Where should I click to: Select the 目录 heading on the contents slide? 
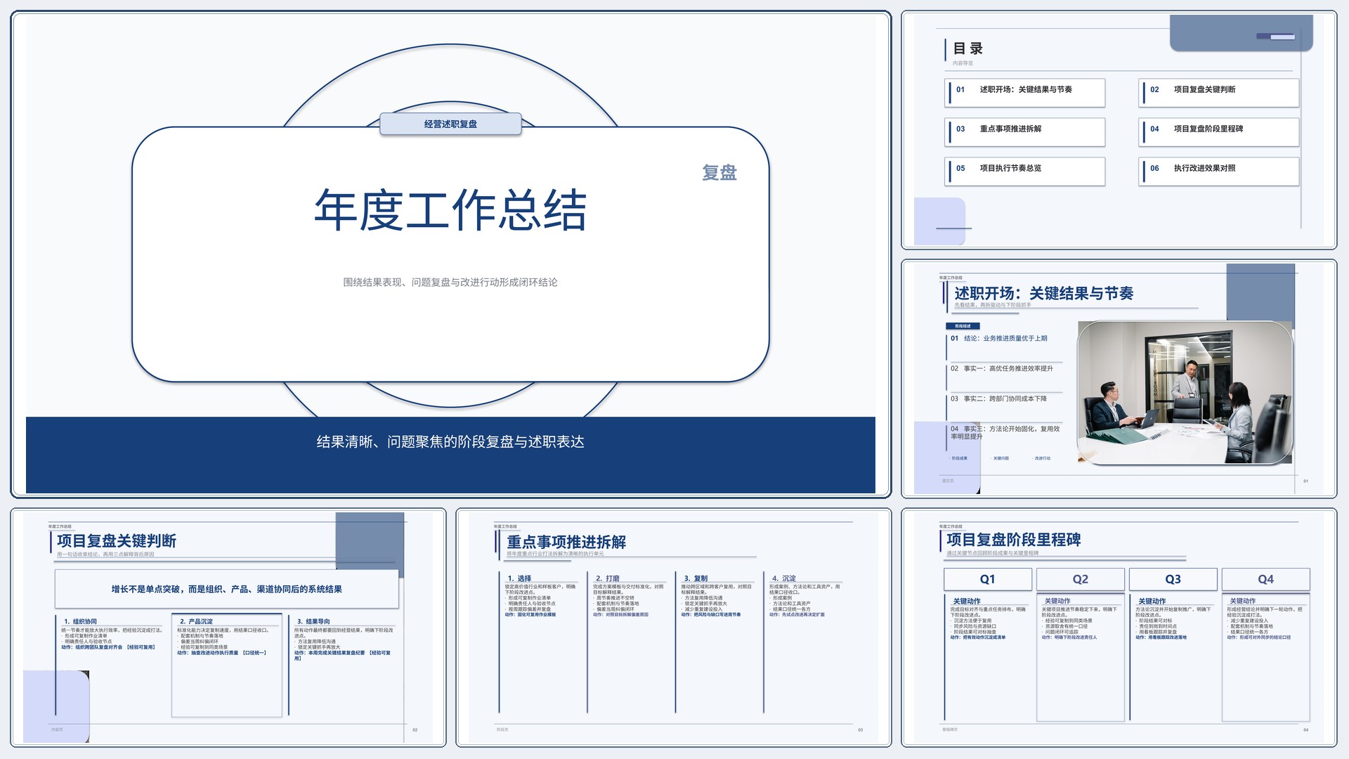[x=967, y=48]
